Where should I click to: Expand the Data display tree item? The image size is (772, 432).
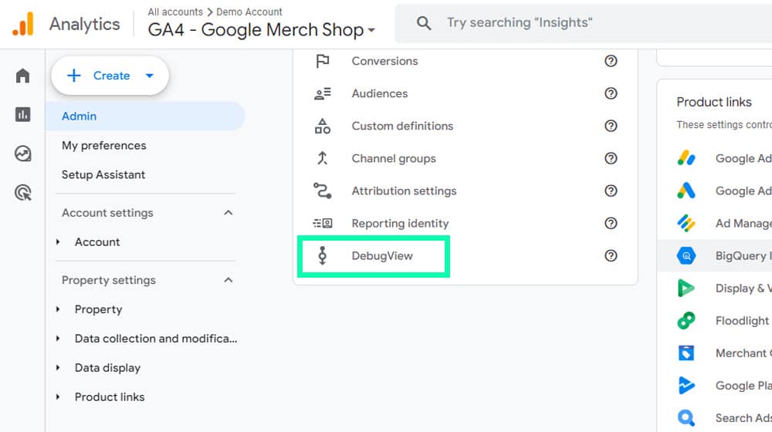click(58, 368)
